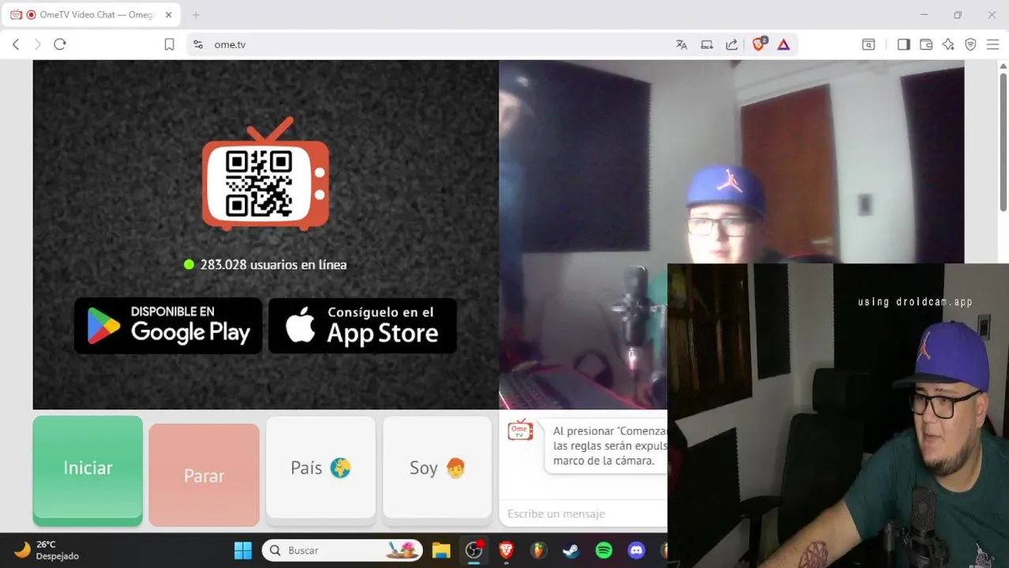Image resolution: width=1009 pixels, height=568 pixels.
Task: Open Brave Rewards triangle icon
Action: click(783, 45)
